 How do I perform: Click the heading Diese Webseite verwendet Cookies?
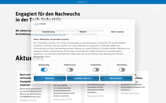coord(51,39)
